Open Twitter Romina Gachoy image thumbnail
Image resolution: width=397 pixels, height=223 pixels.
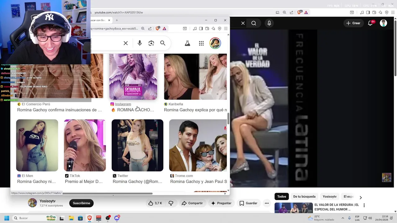tap(137, 145)
